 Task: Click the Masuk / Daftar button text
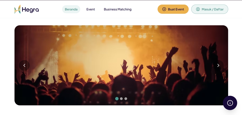(x=213, y=9)
